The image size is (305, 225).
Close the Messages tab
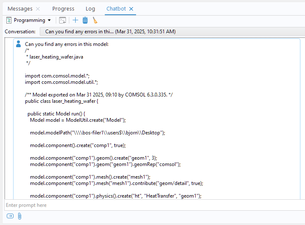pos(38,9)
